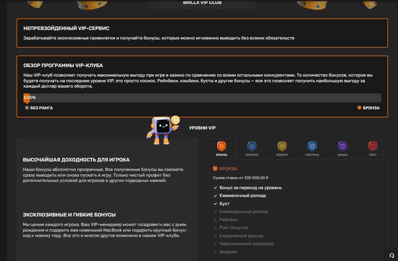Screen dimensions: 398x261
Task: Click the 'Еженедельный релоад' locked perk
Action: pyautogui.click(x=244, y=211)
